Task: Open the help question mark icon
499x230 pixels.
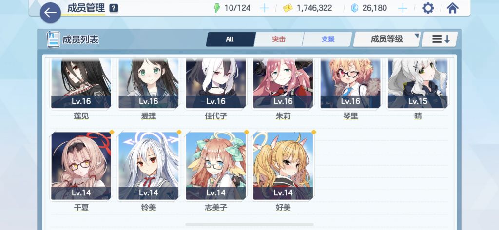Action: [114, 8]
